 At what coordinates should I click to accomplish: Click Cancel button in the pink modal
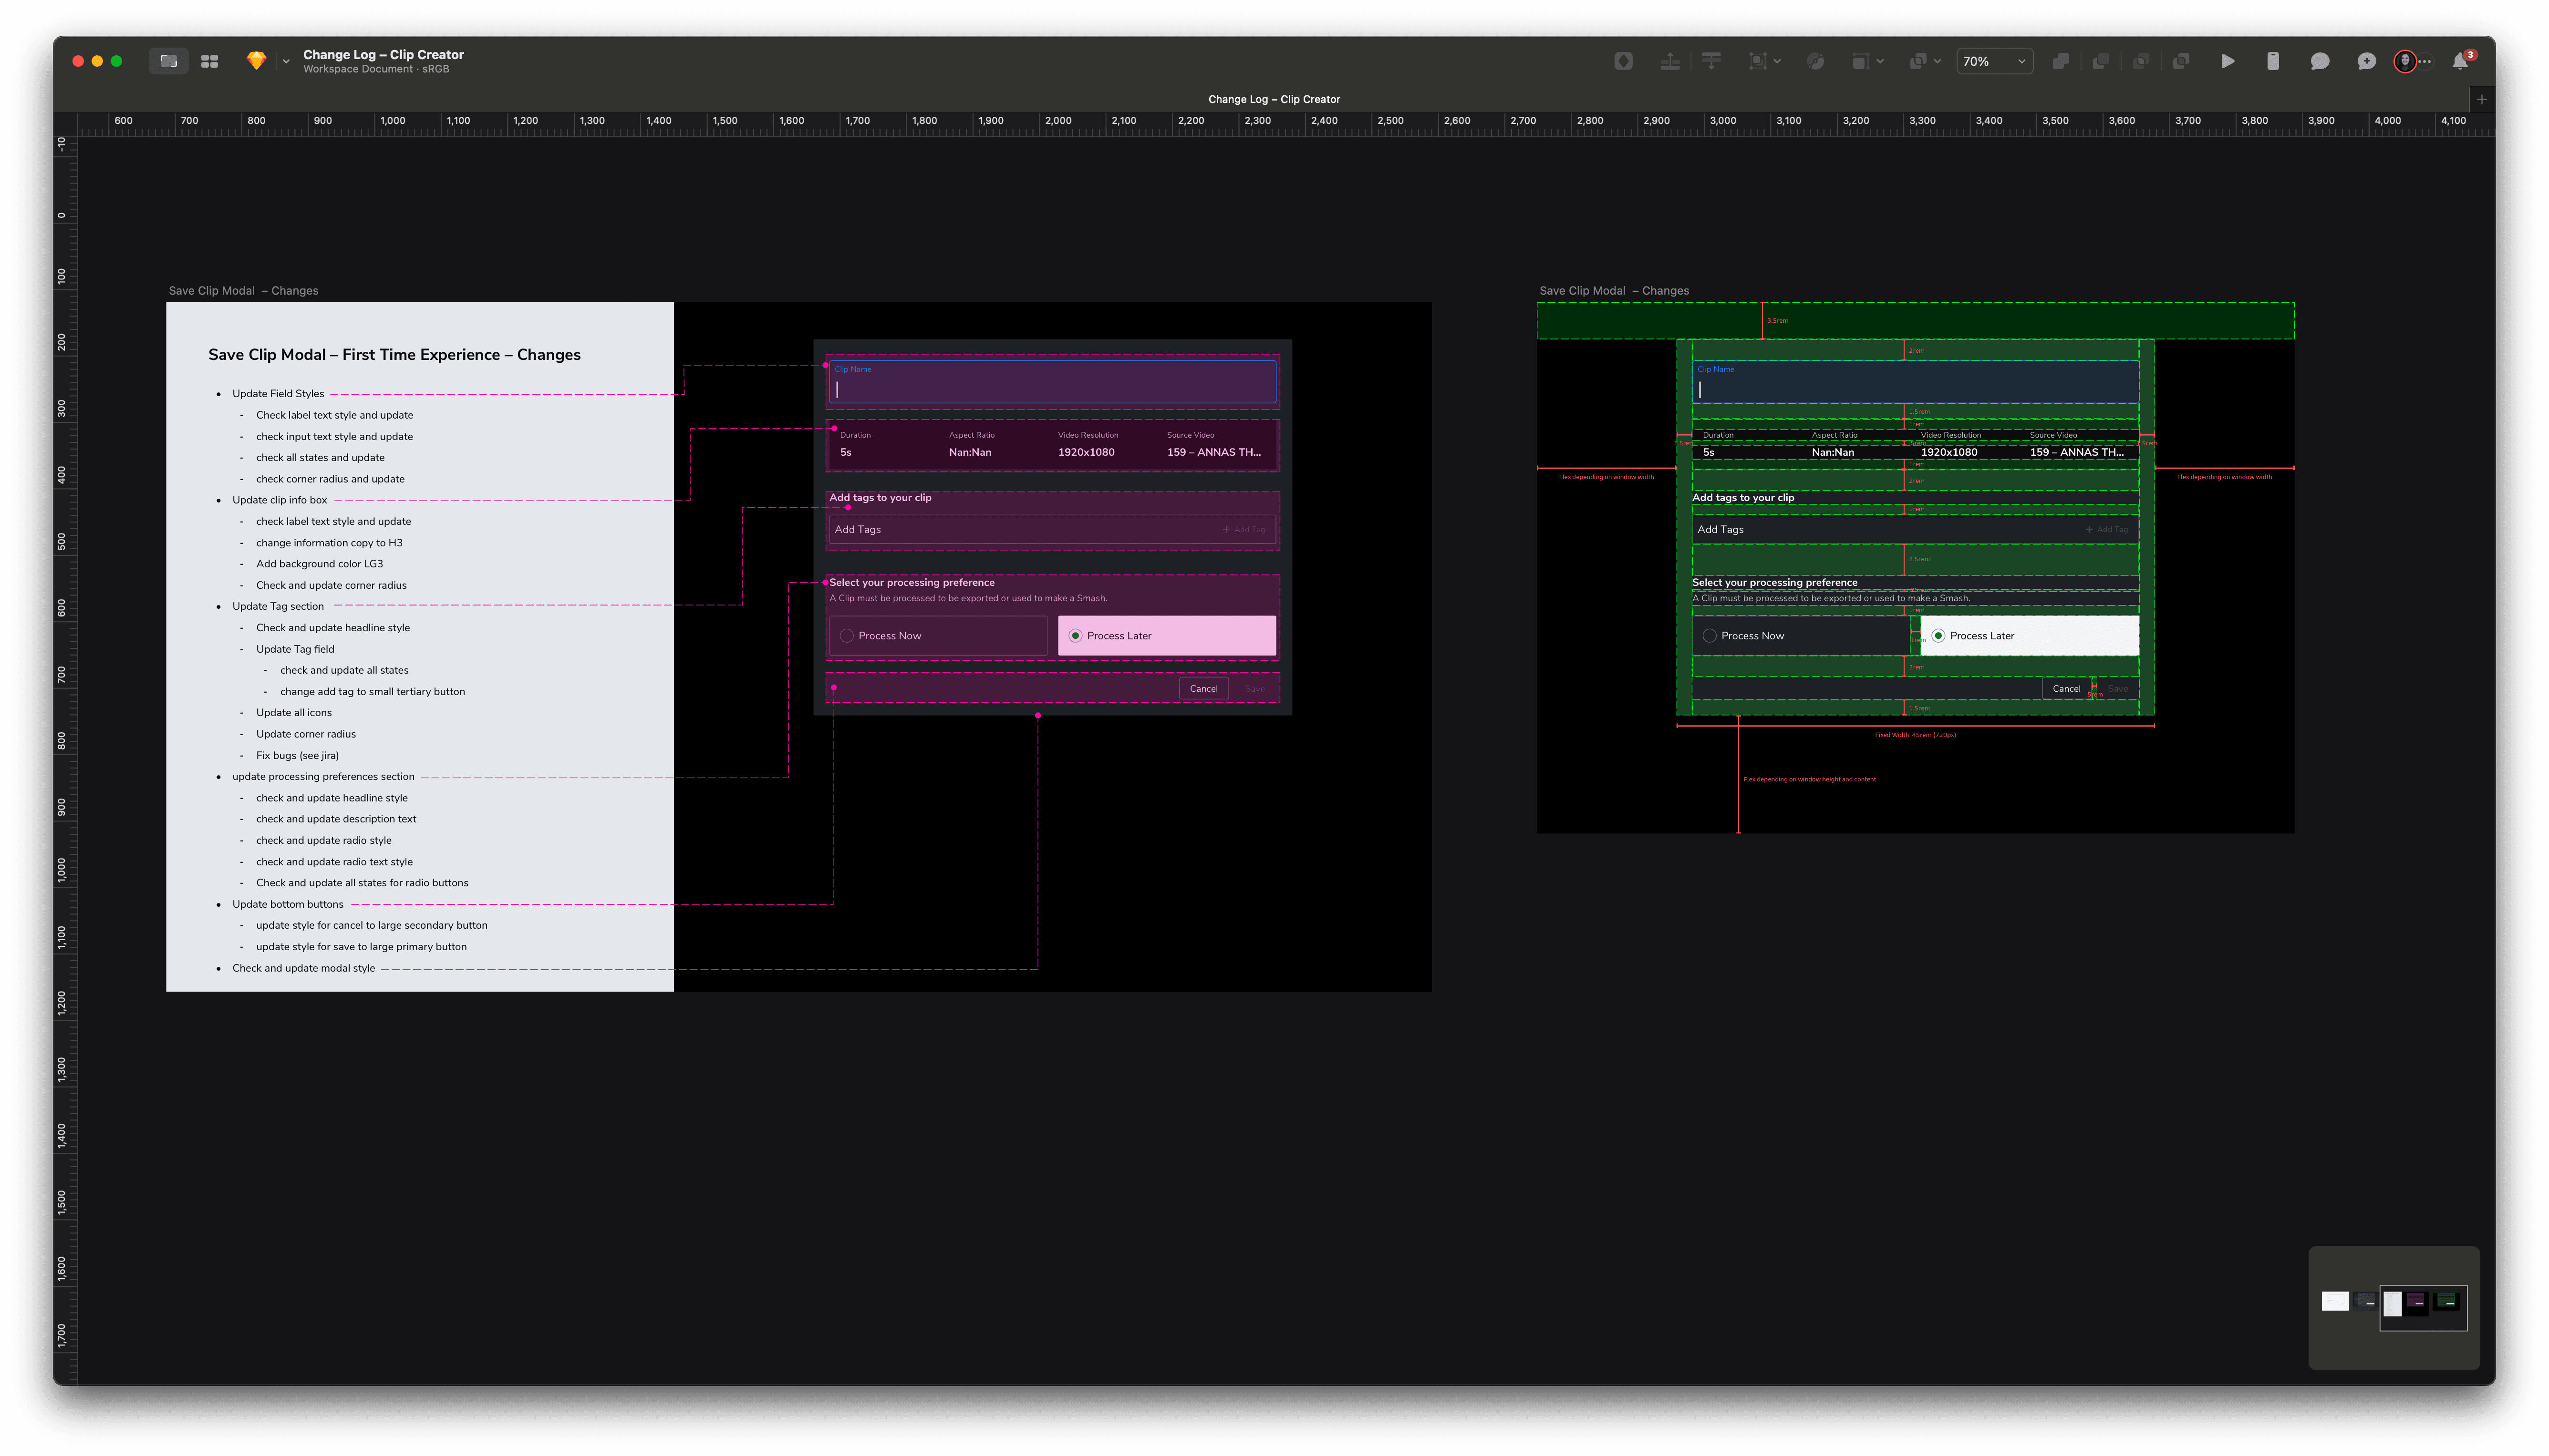pyautogui.click(x=1203, y=688)
